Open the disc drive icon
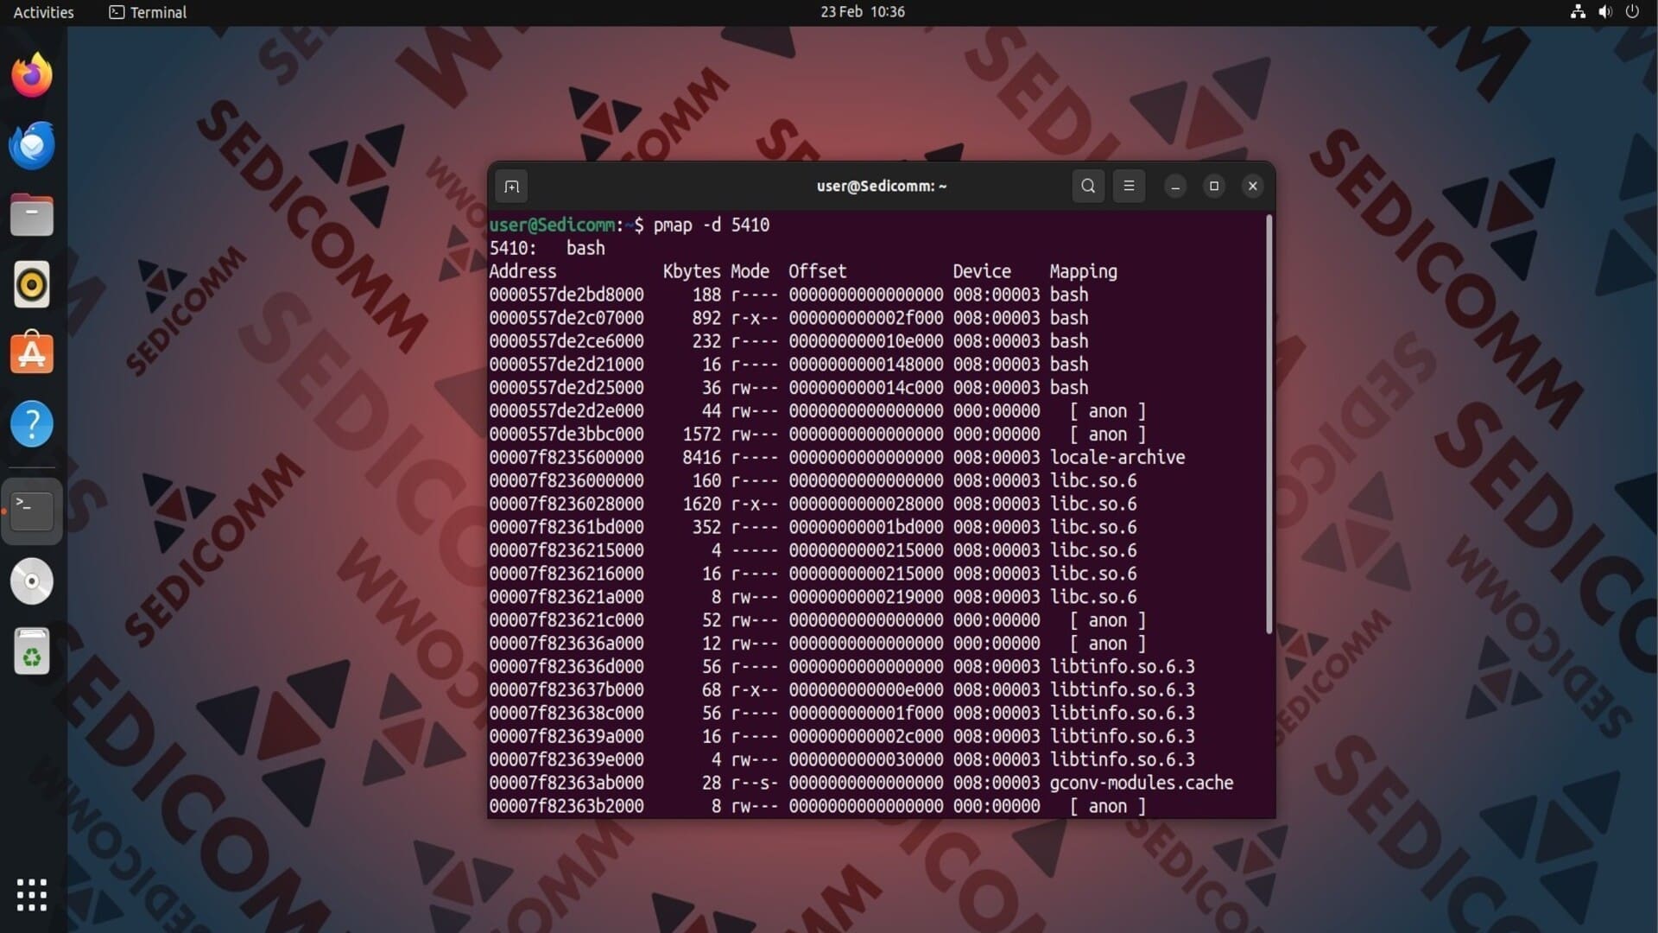Screen dimensions: 1658x933 [x=32, y=581]
